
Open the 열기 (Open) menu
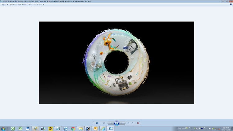pos(40,5)
